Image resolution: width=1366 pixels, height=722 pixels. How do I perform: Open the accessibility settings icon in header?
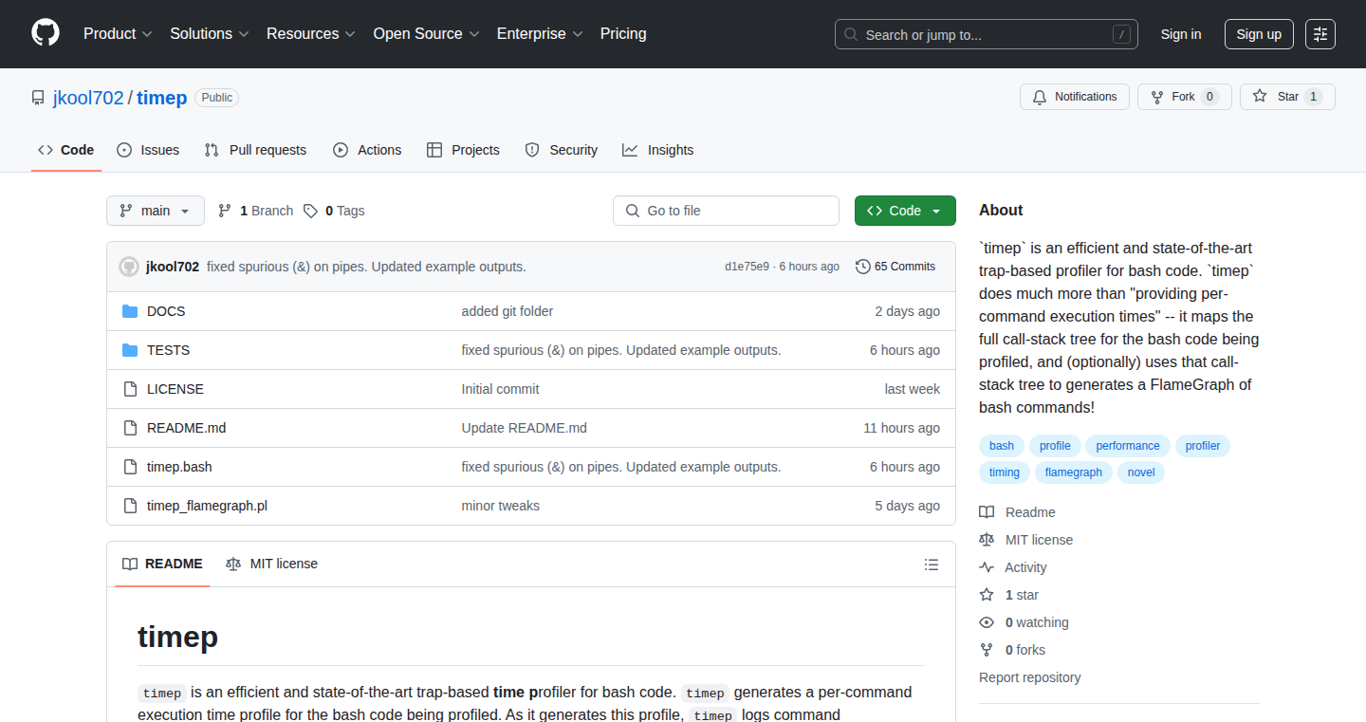coord(1320,34)
